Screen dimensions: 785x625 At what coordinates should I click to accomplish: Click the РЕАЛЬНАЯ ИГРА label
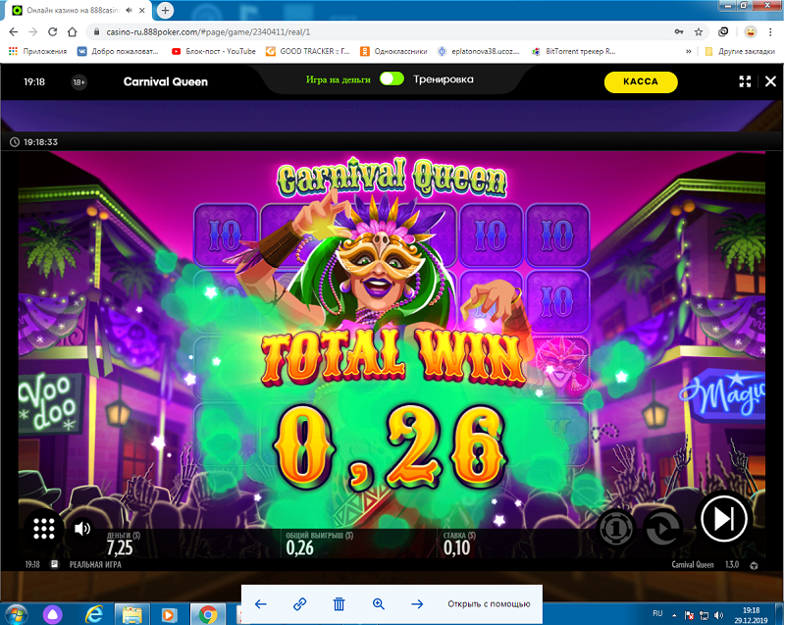coord(95,564)
